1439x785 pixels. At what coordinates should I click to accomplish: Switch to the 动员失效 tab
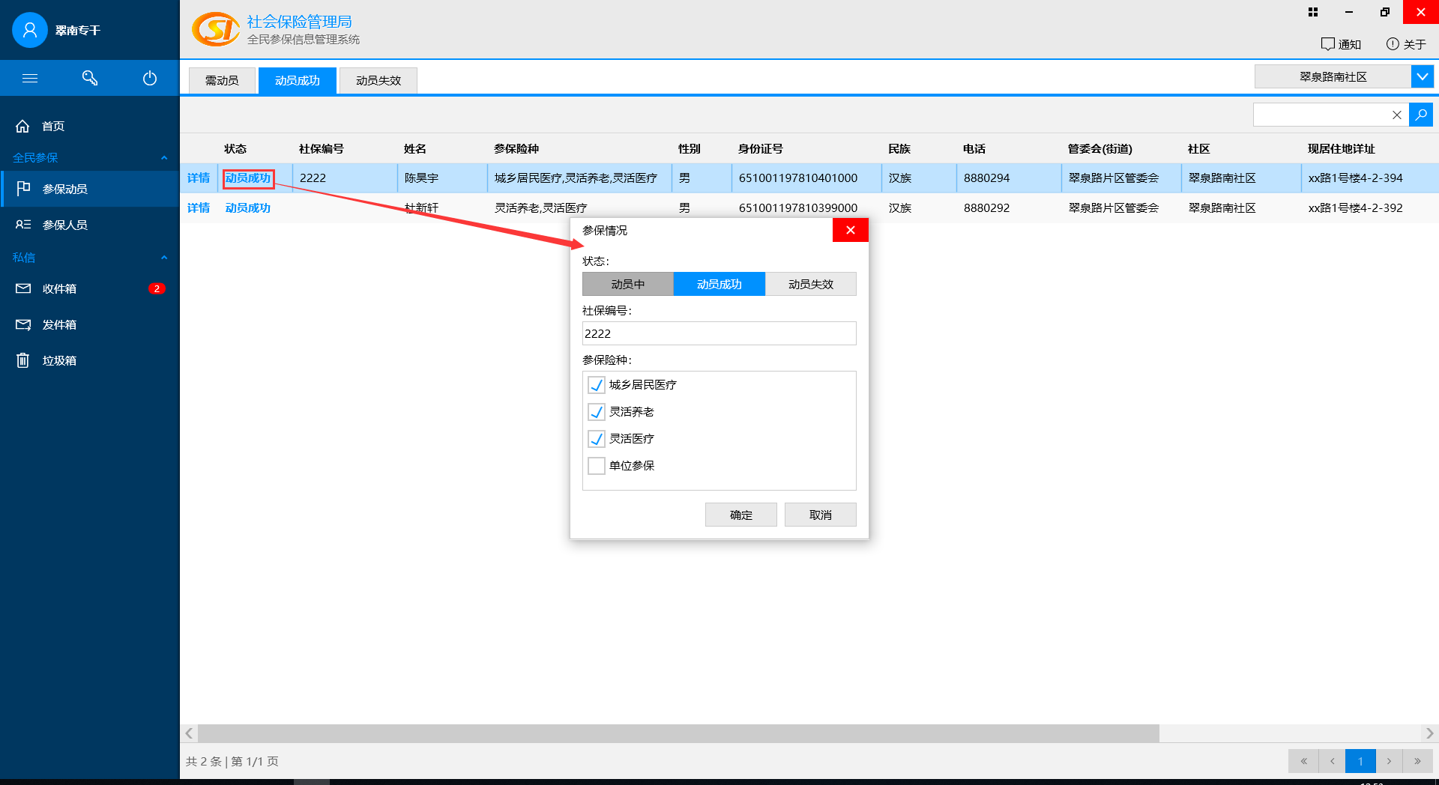[x=378, y=80]
